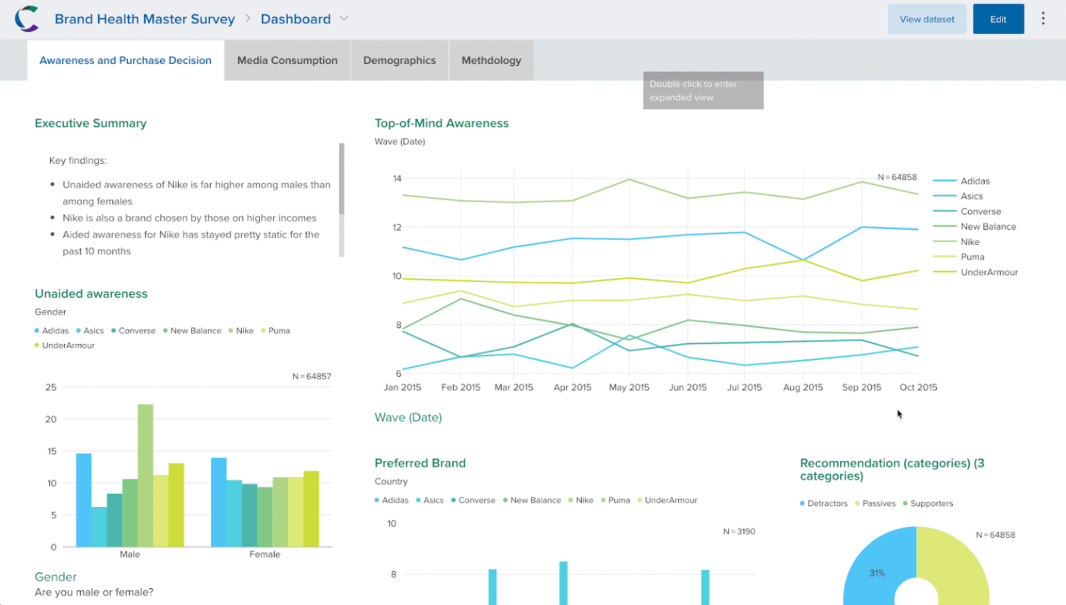This screenshot has height=605, width=1066.
Task: Click the View dataset button
Action: [927, 19]
